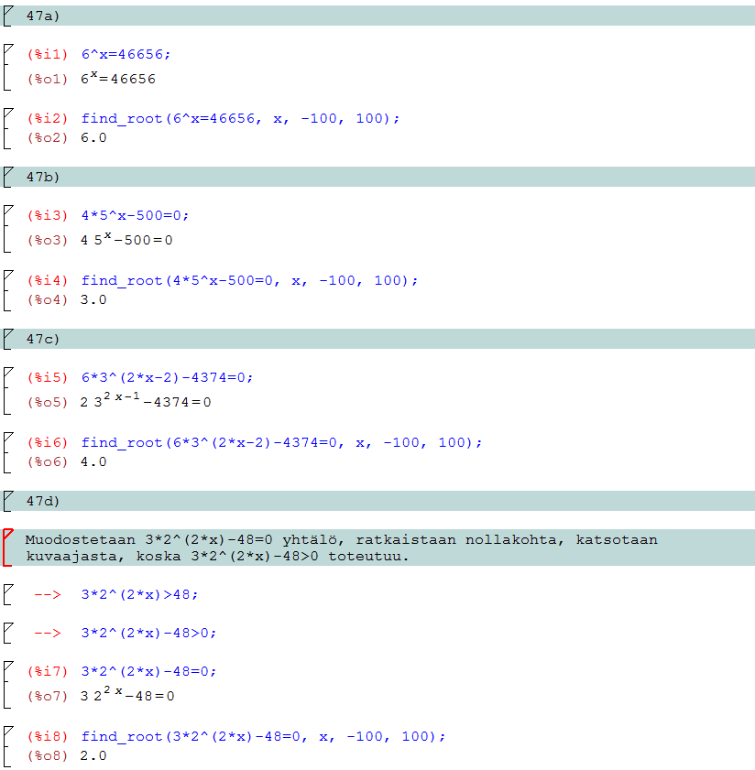Screen dimensions: 755x770
Task: Select output %o6 value 4.0
Action: point(93,462)
